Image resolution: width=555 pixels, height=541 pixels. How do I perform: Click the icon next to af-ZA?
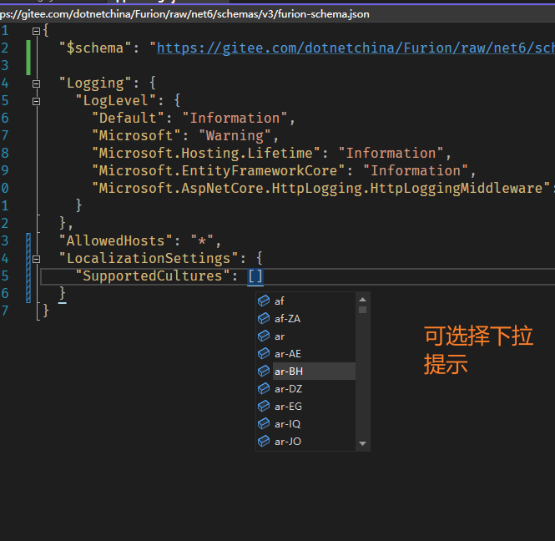pyautogui.click(x=264, y=319)
